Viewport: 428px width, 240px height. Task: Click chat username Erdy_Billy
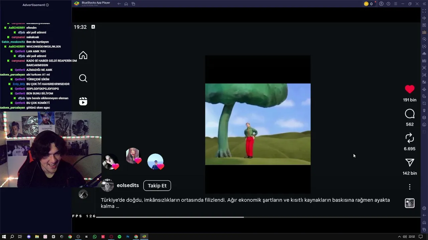19,84
